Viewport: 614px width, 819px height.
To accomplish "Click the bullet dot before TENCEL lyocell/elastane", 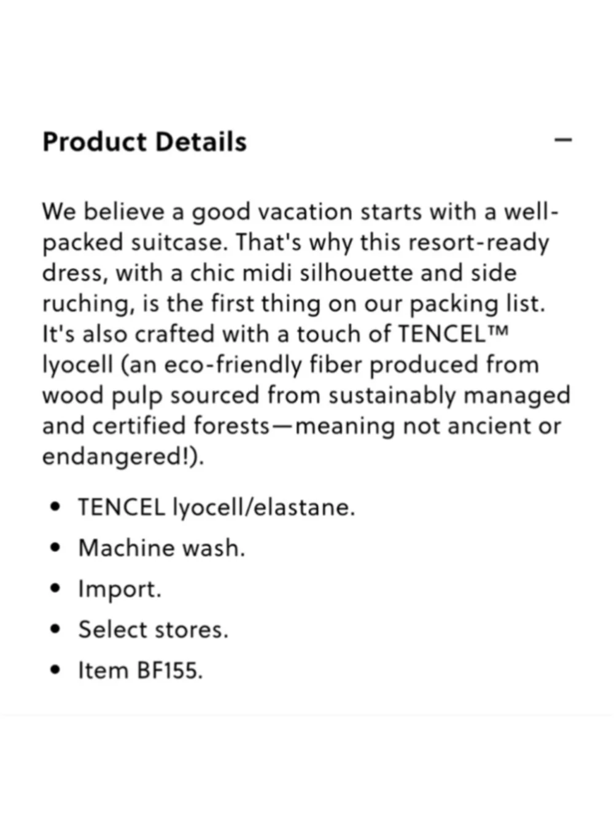I will [x=56, y=507].
